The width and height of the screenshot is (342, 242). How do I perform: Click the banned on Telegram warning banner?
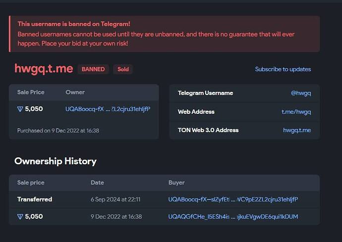(165, 34)
